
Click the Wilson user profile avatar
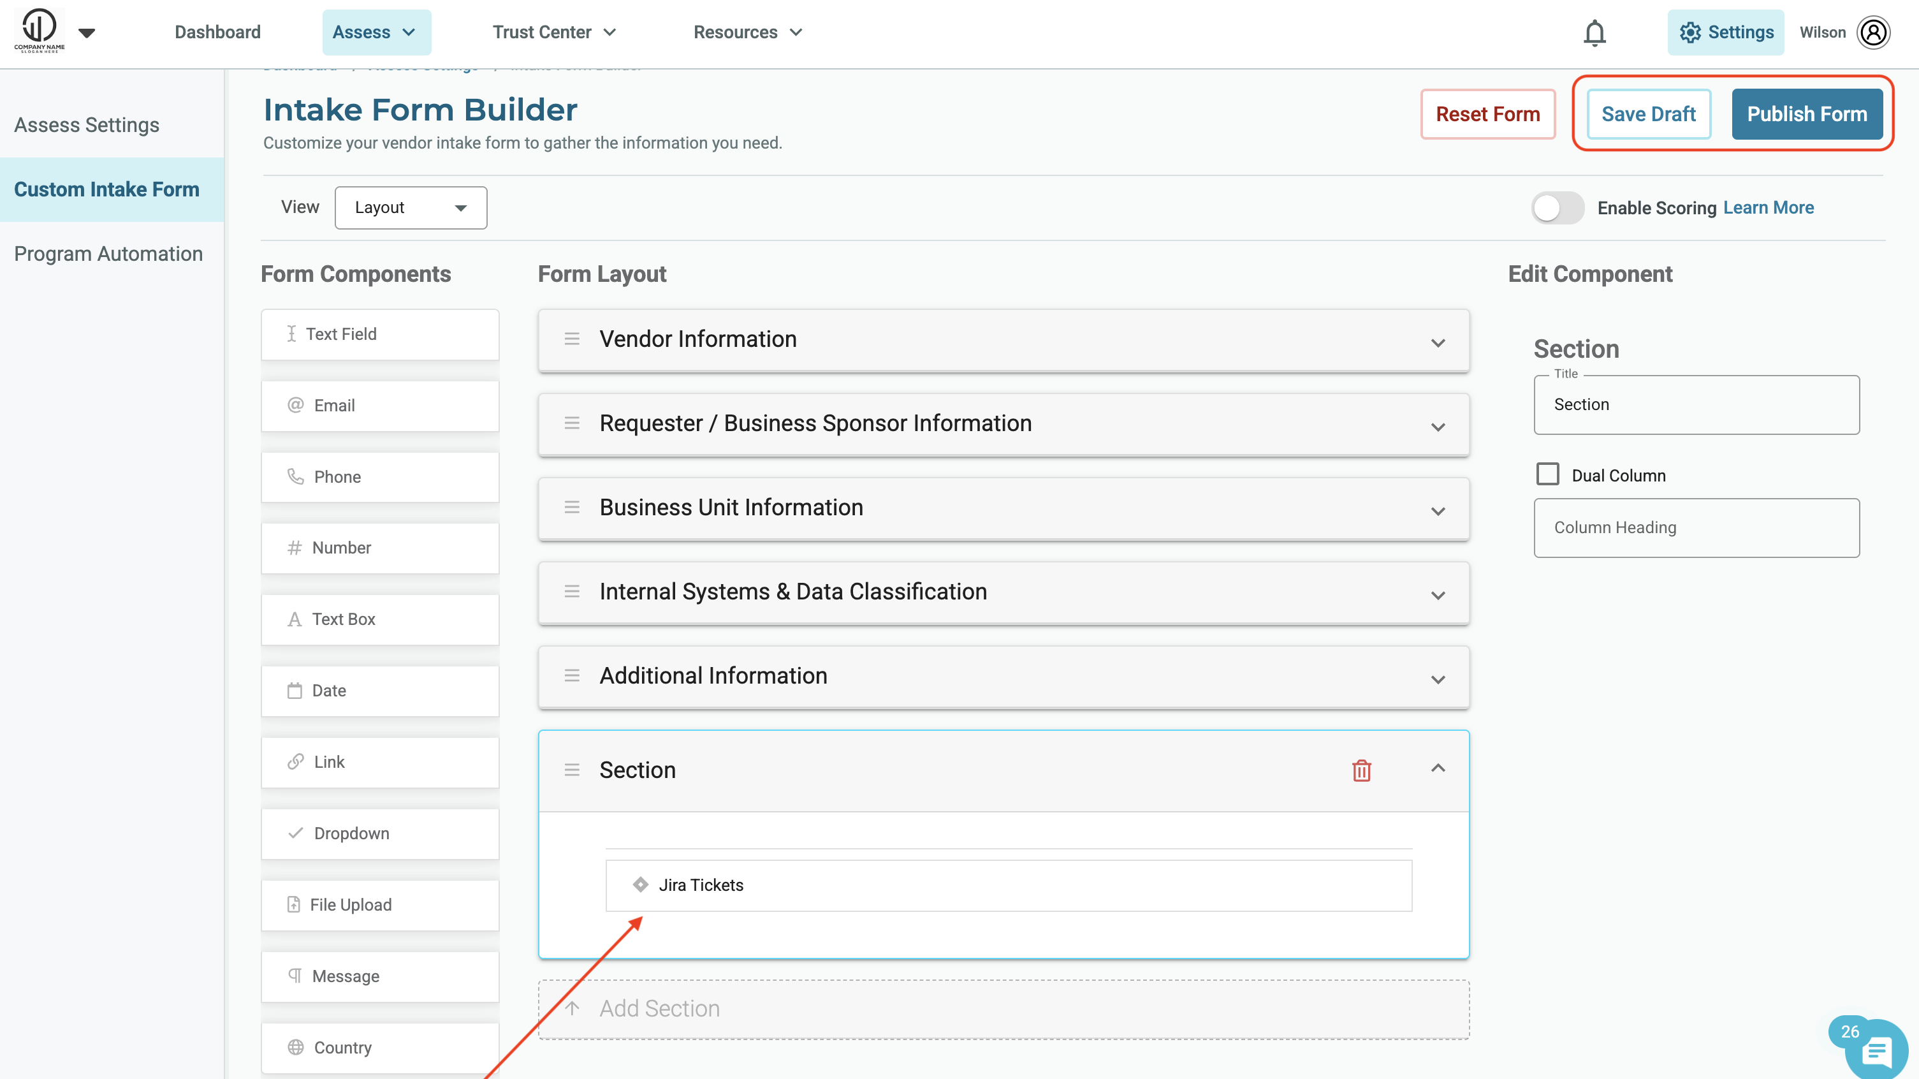[1873, 33]
